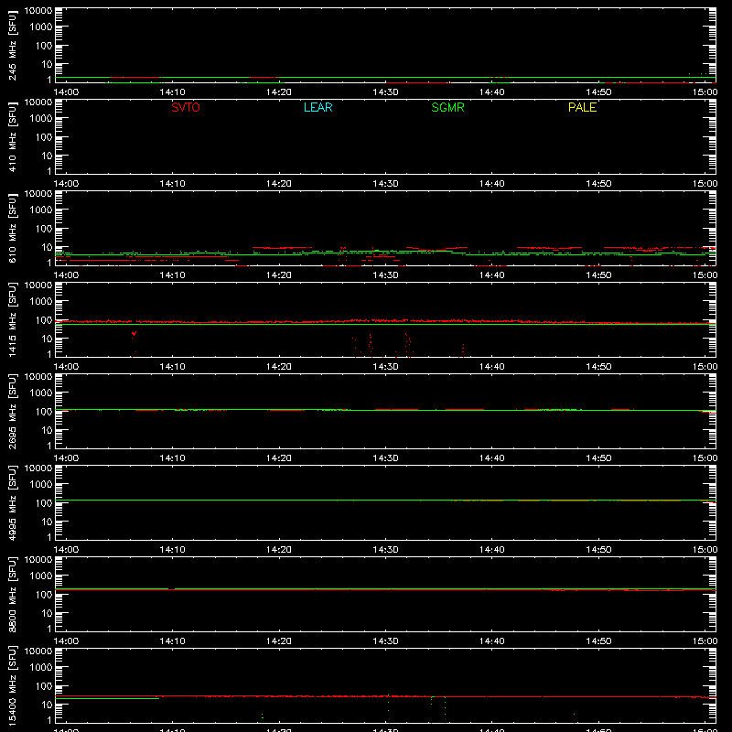This screenshot has width=732, height=732.
Task: Click 14:40 tick under the 410 MHz panel
Action: pos(492,184)
